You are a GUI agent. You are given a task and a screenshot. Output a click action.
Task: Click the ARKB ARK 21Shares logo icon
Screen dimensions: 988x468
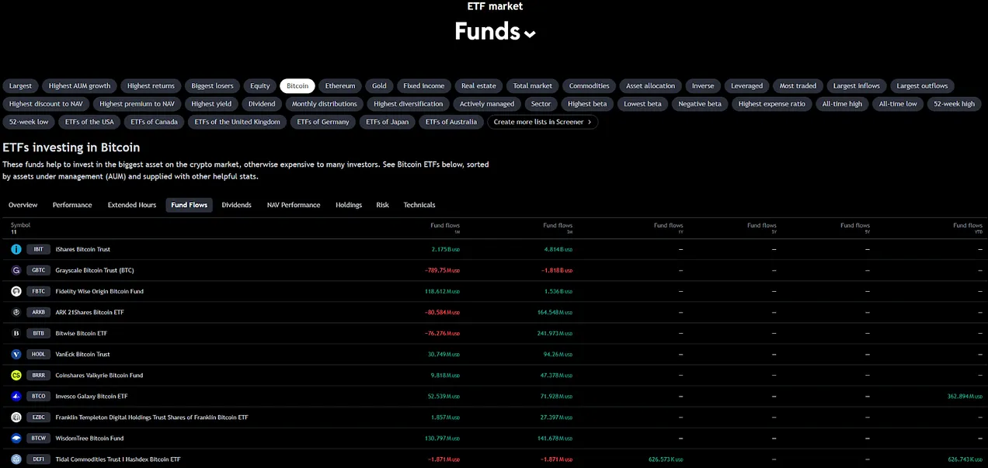(x=16, y=312)
